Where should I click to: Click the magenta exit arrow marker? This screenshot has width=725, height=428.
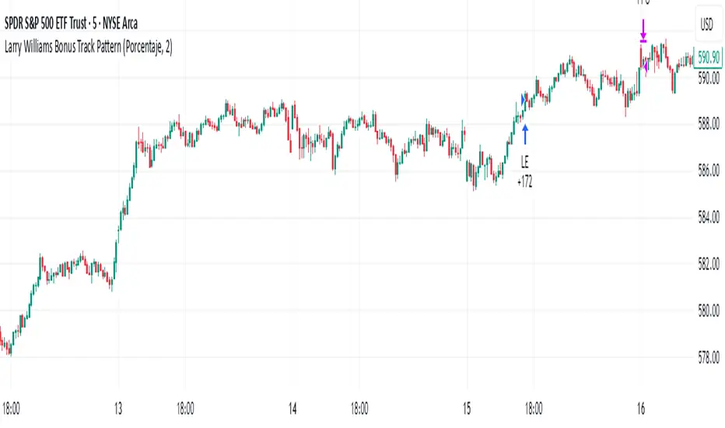[x=643, y=32]
